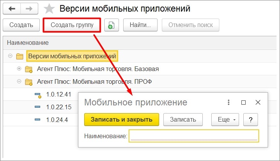Click the ПРОФ group folder icon
The width and height of the screenshot is (280, 161).
click(29, 82)
